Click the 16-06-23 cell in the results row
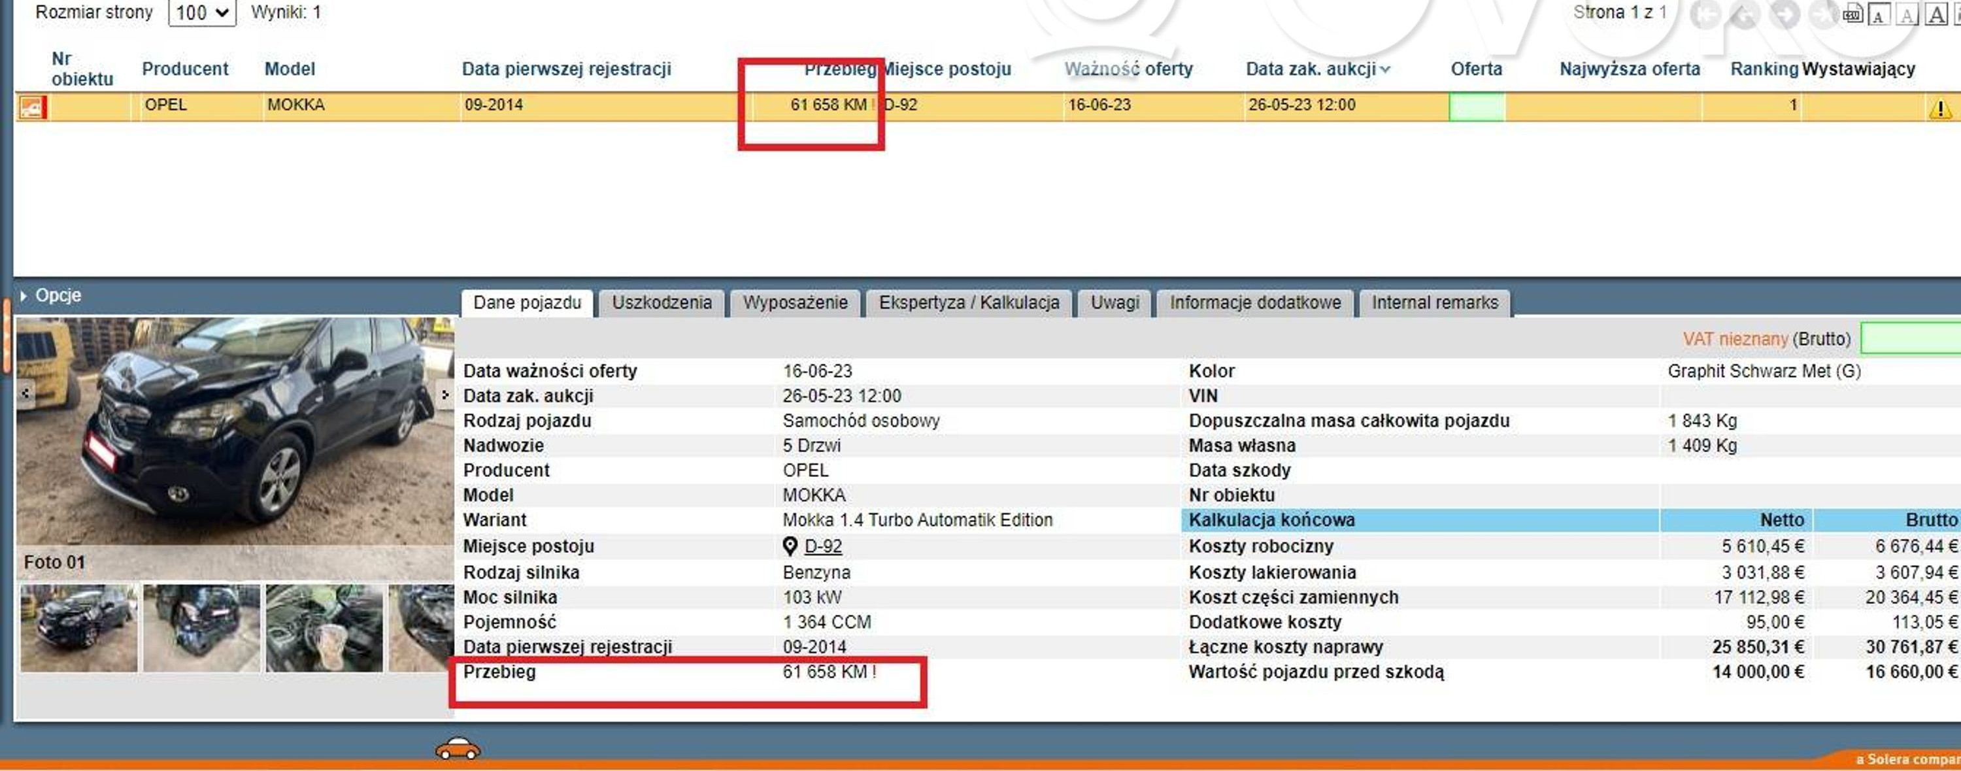1961x771 pixels. click(1099, 105)
